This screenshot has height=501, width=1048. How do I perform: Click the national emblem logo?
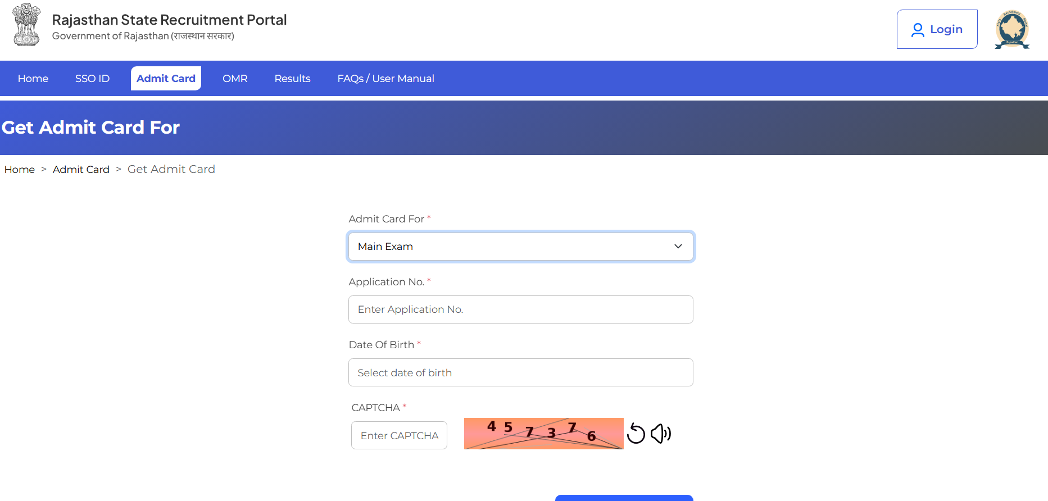coord(26,25)
